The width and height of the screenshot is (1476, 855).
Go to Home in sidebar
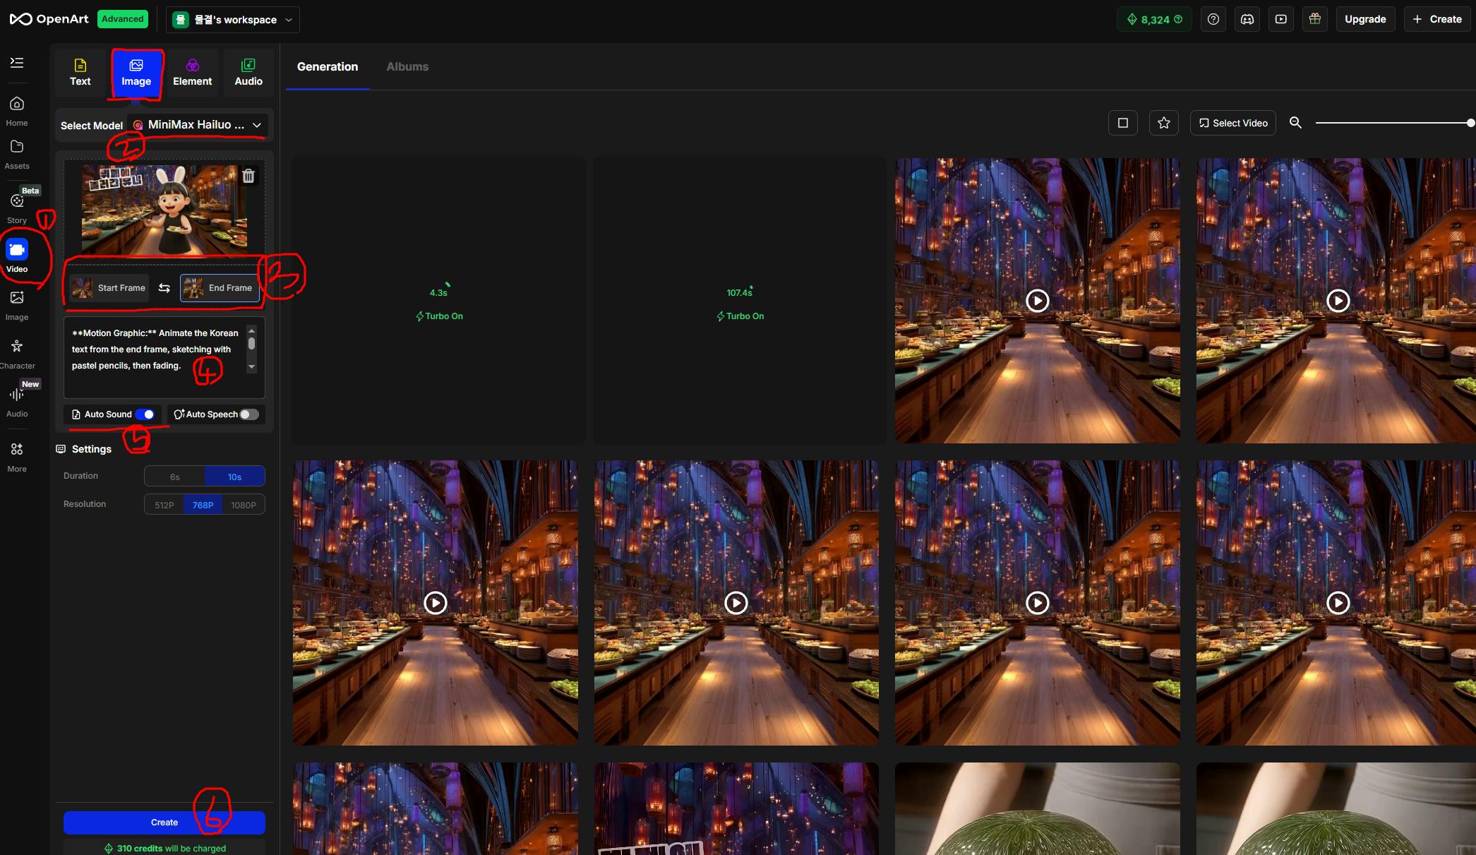(17, 112)
